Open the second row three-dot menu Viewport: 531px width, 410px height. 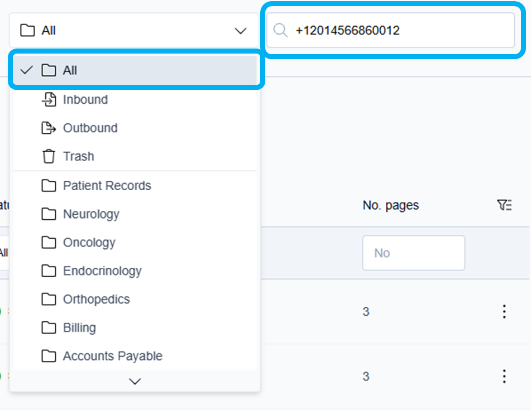[504, 376]
